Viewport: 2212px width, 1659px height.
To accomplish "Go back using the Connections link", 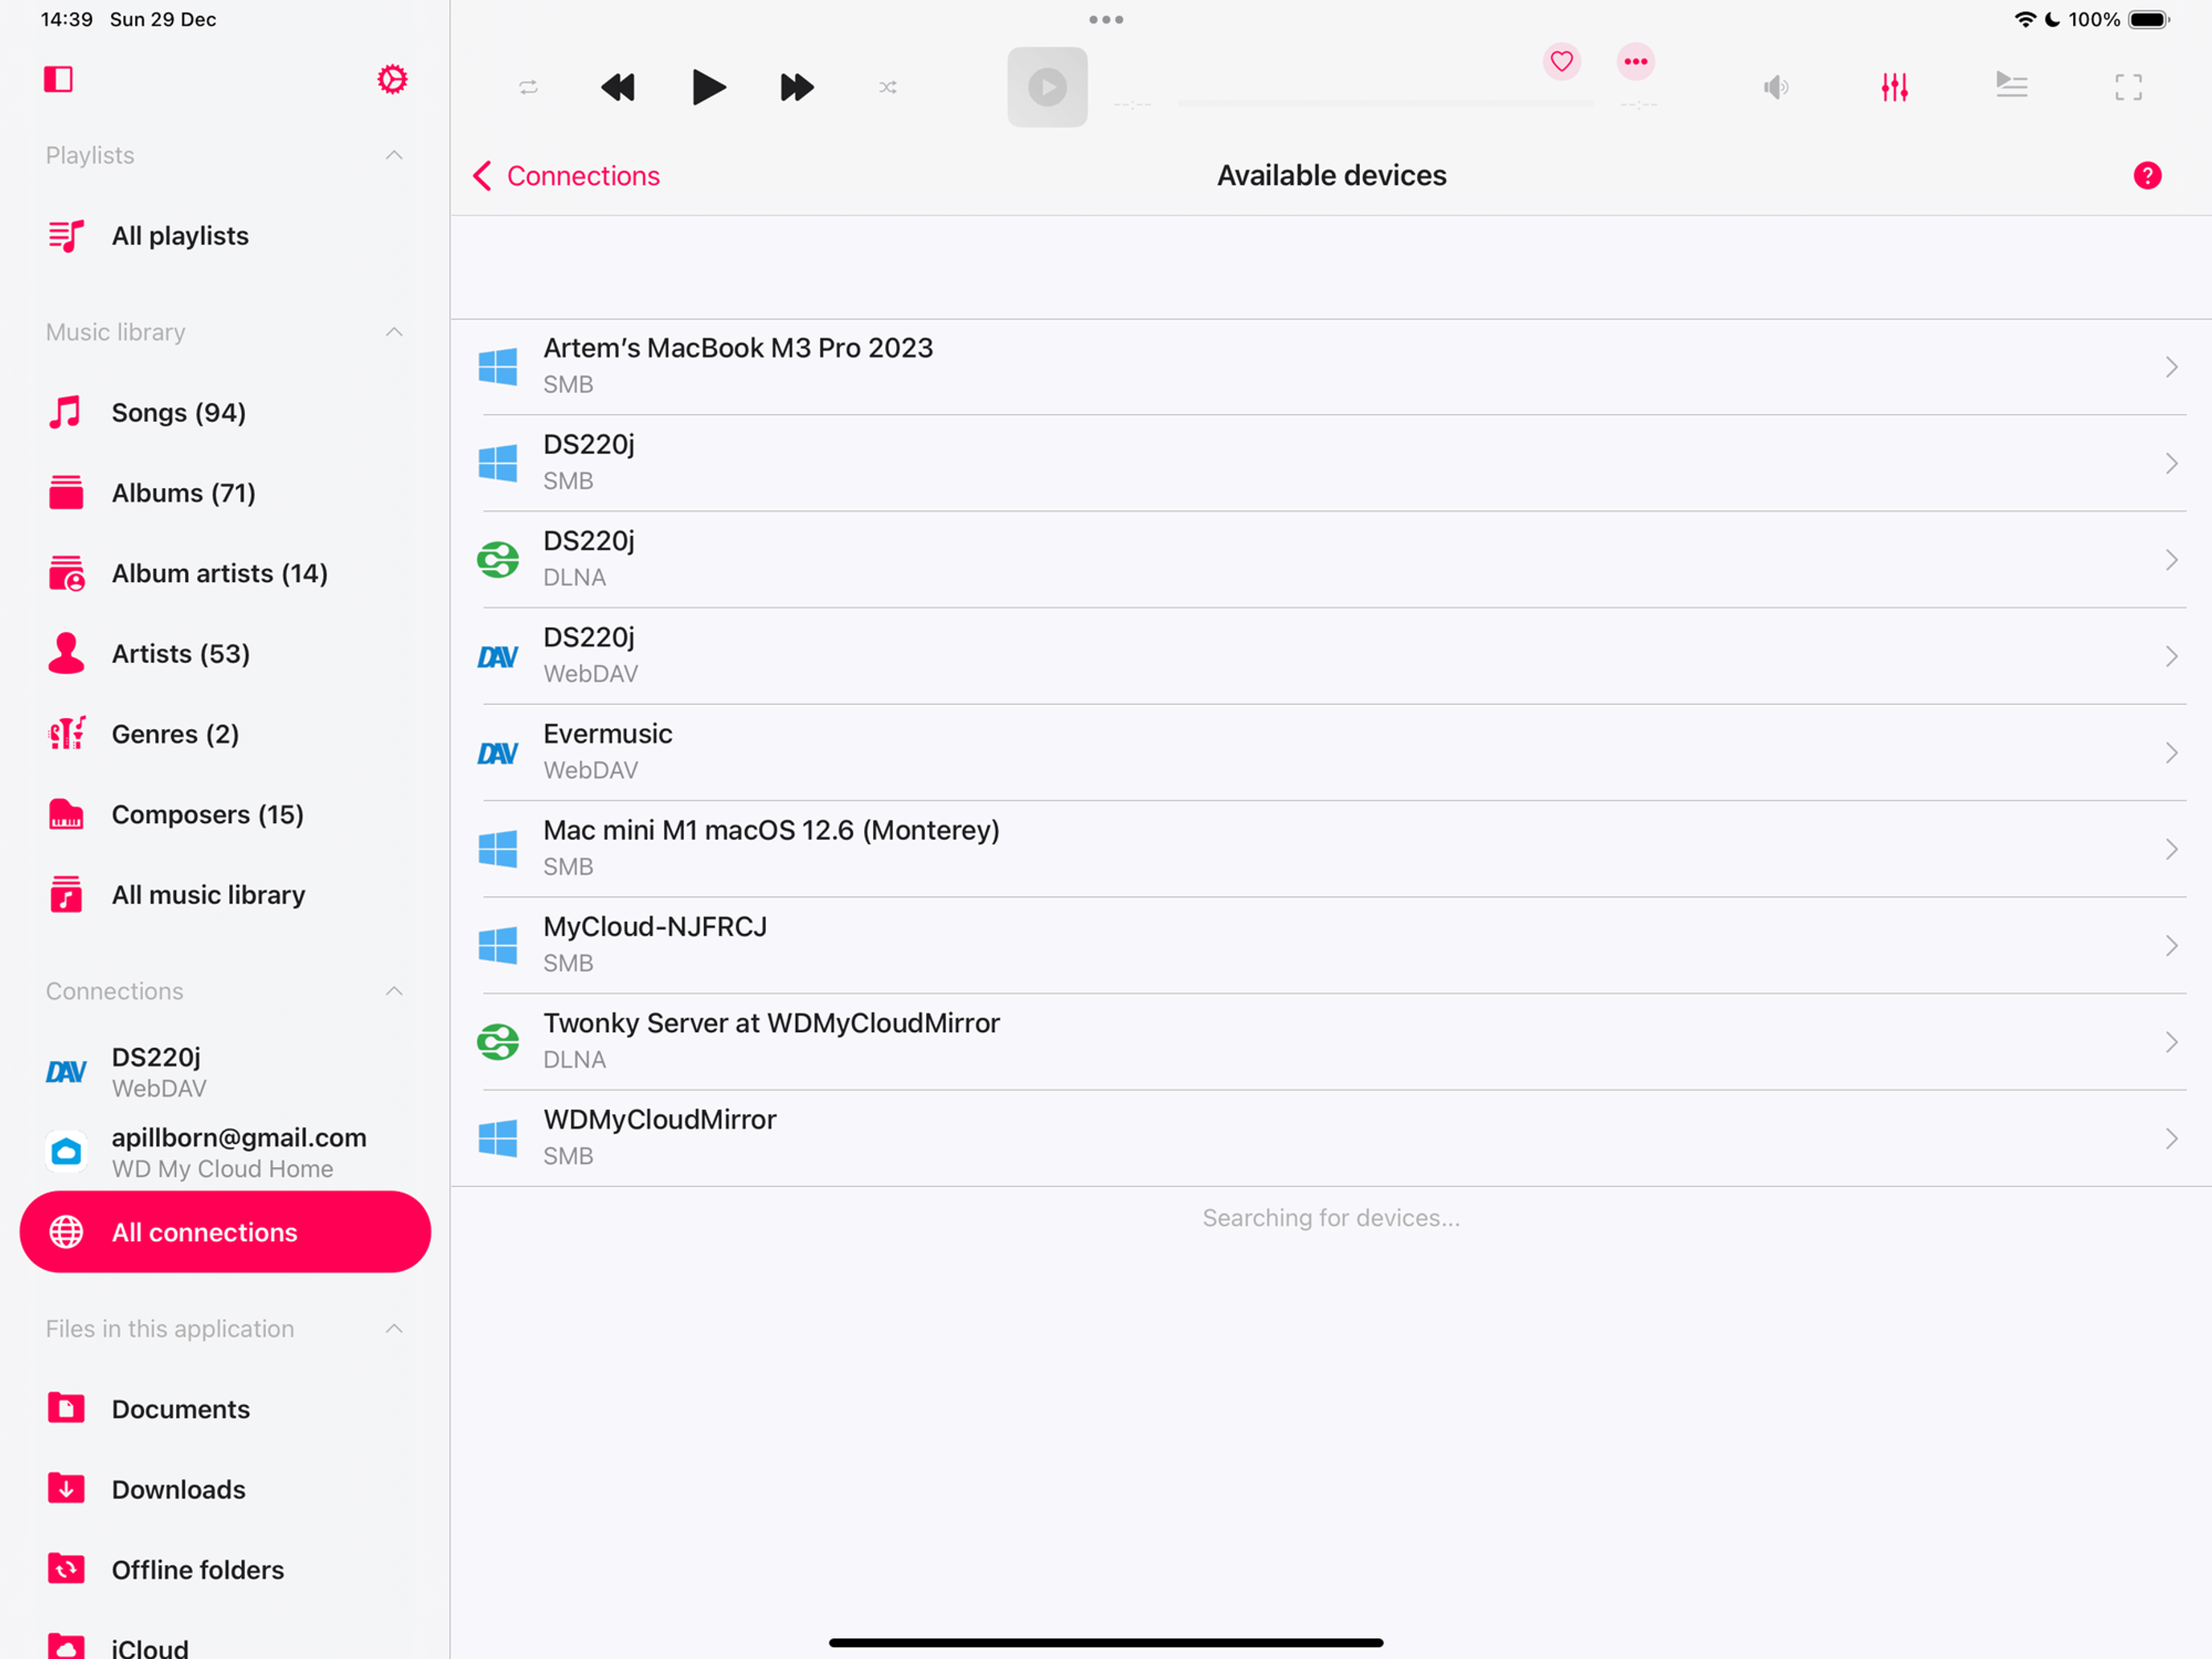I will click(x=566, y=175).
